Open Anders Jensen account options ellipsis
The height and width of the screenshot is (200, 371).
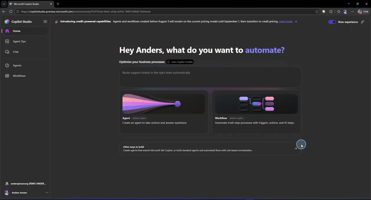tap(47, 192)
